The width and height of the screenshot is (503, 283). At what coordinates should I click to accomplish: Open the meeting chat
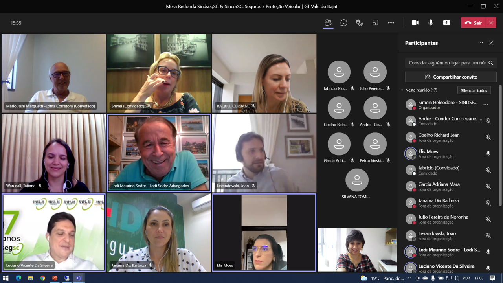(x=344, y=23)
